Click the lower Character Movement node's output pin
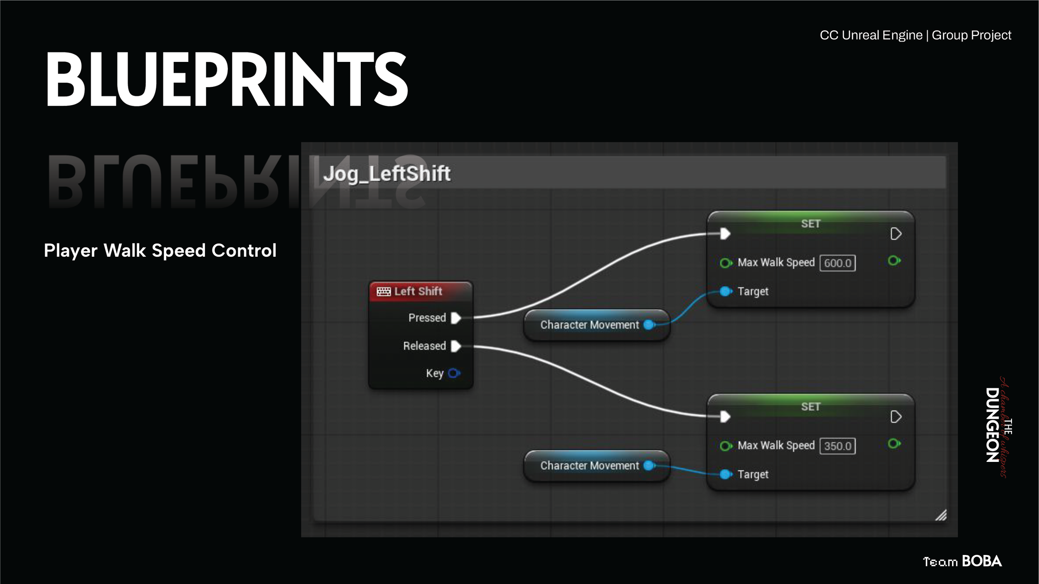 (x=649, y=466)
